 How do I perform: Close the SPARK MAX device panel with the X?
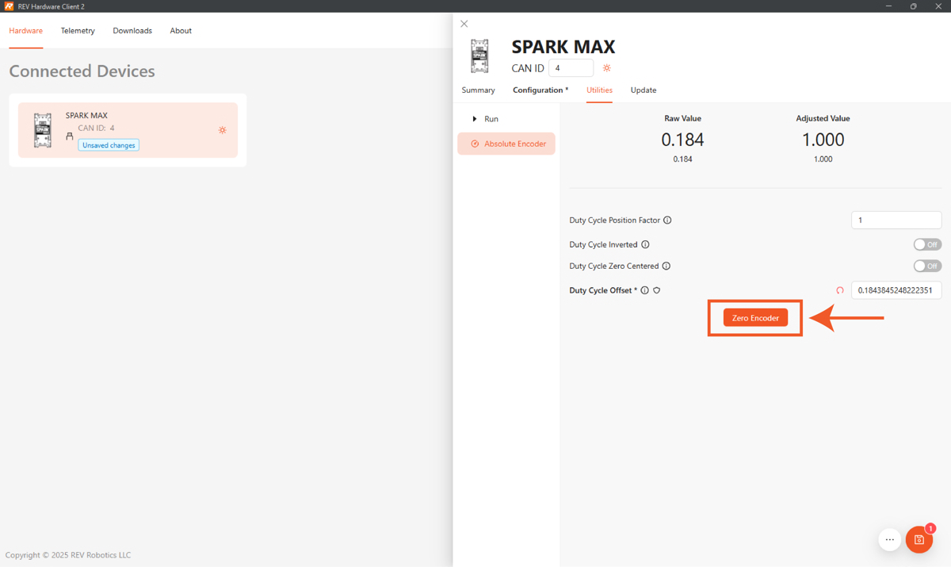click(464, 24)
